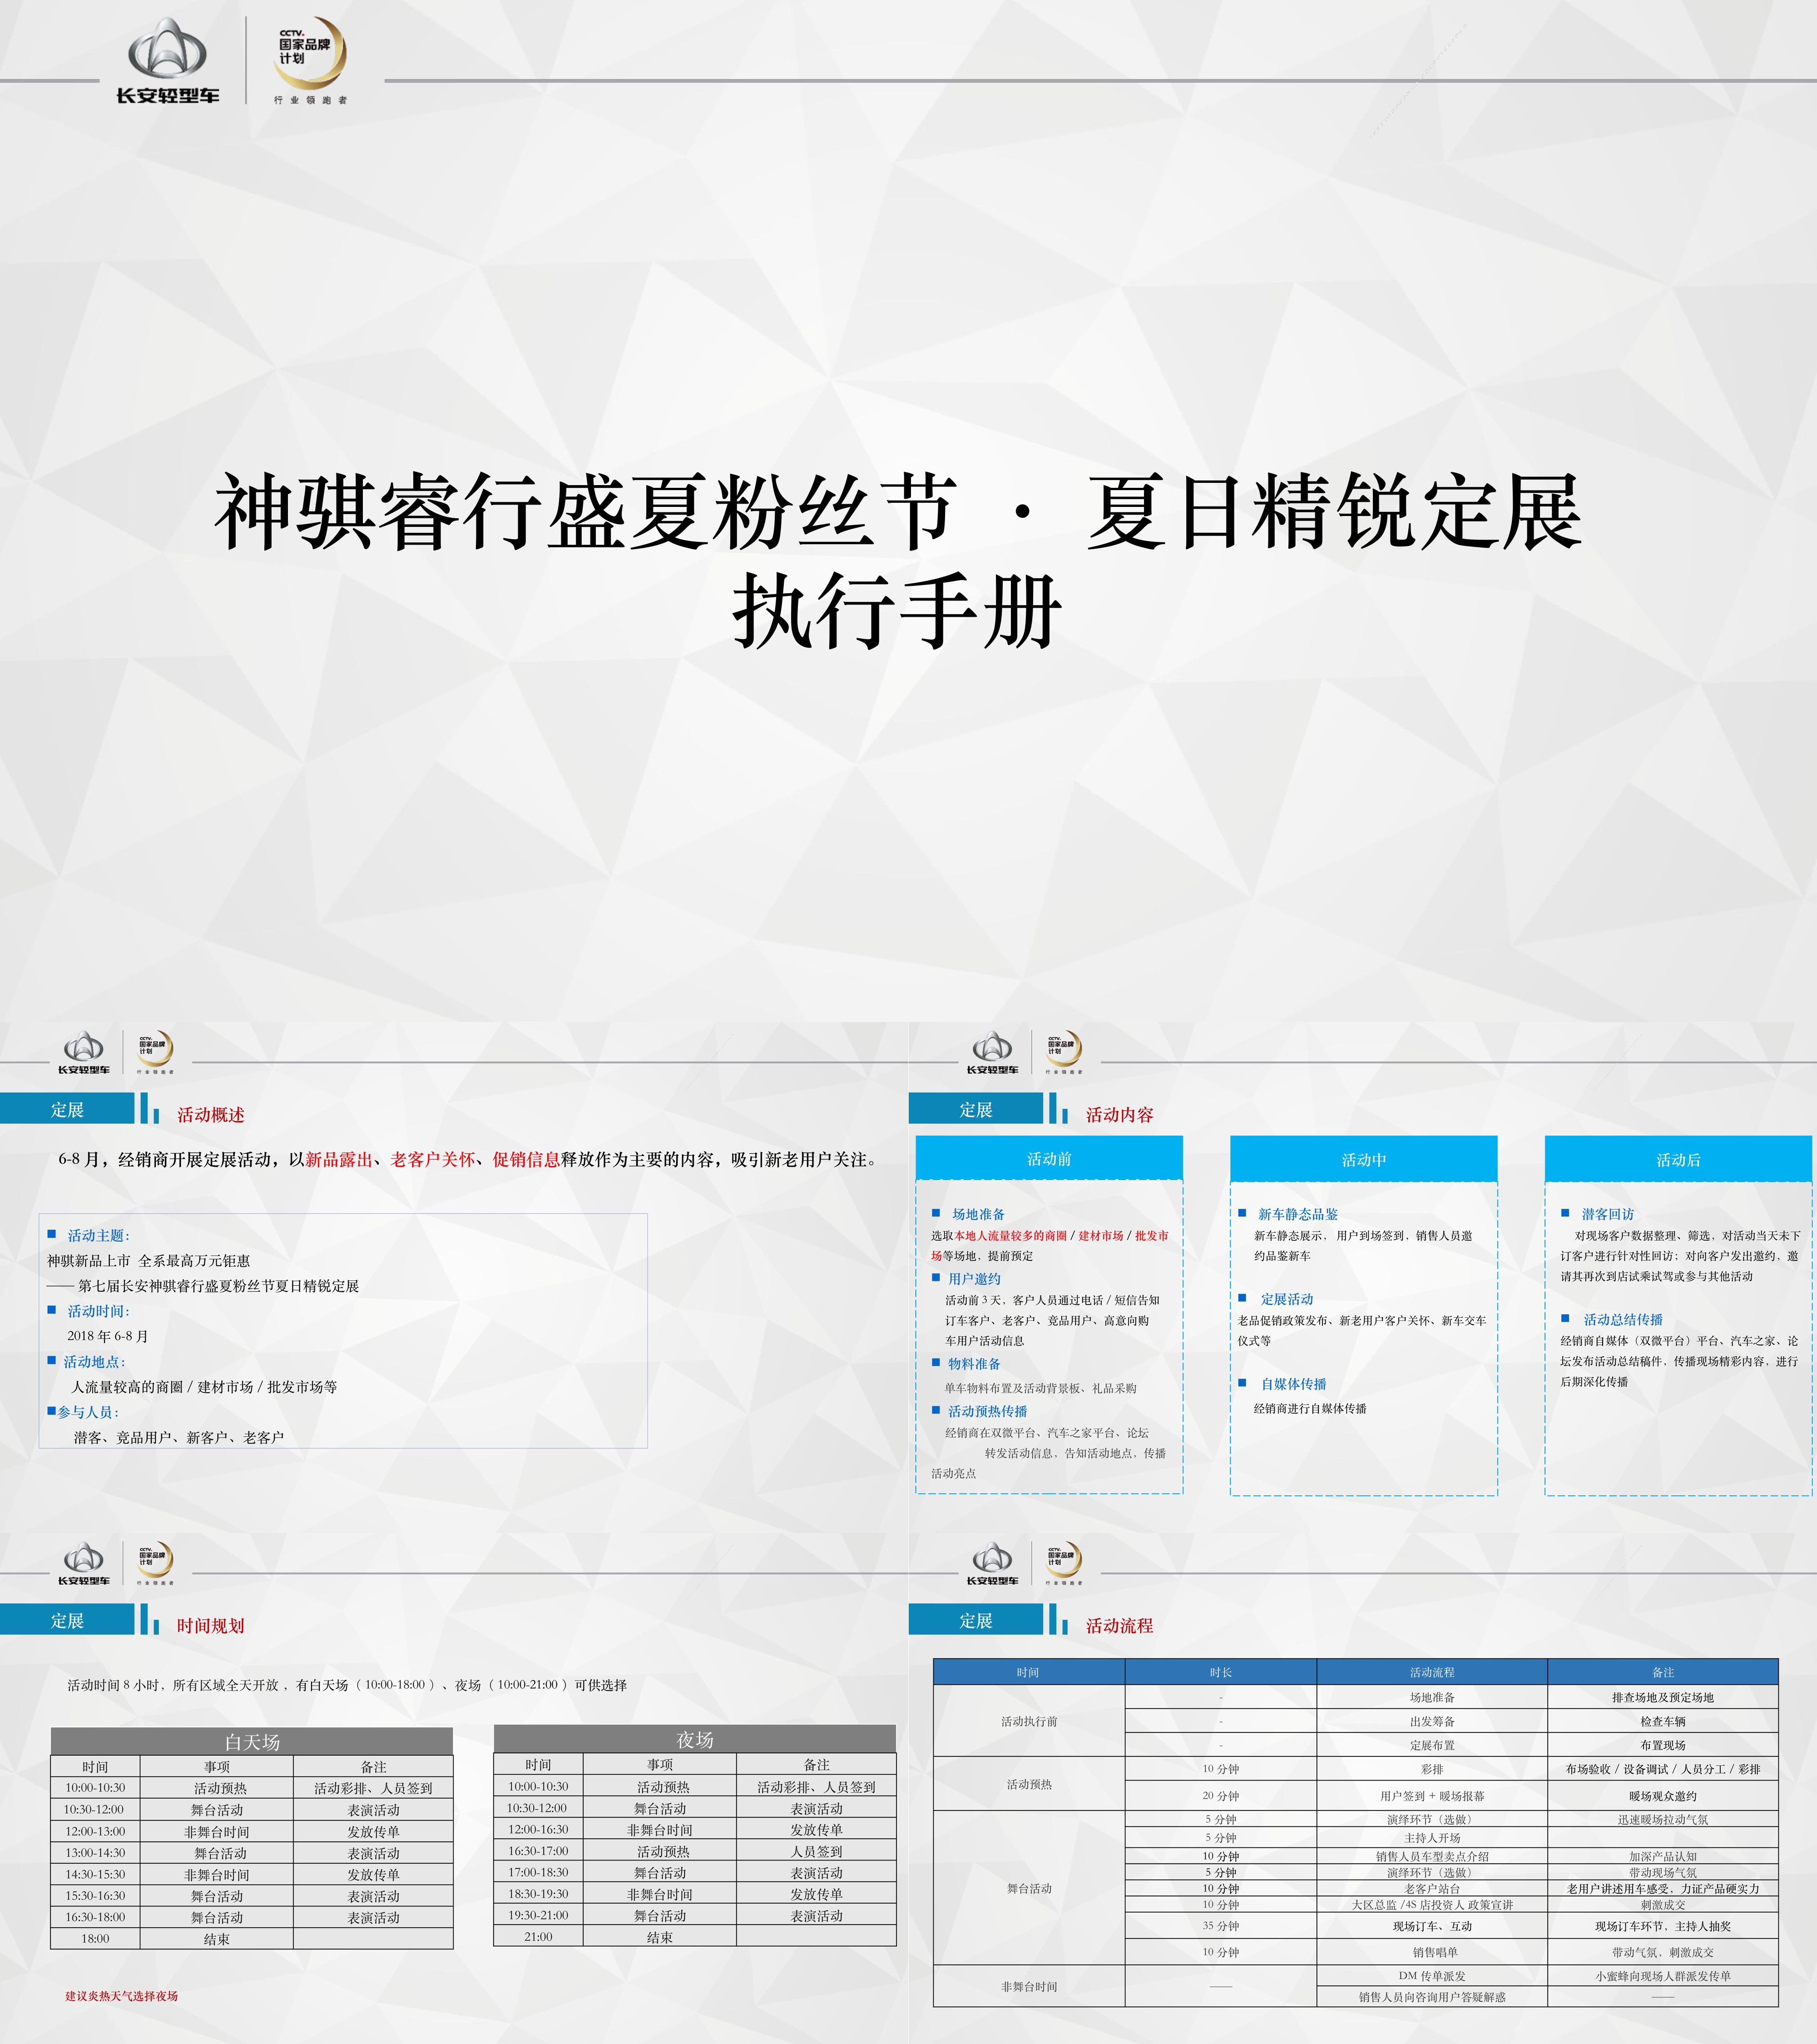1817x2044 pixels.
Task: Click the 17:00-18:30 cell in the 夜场 table
Action: point(538,1872)
